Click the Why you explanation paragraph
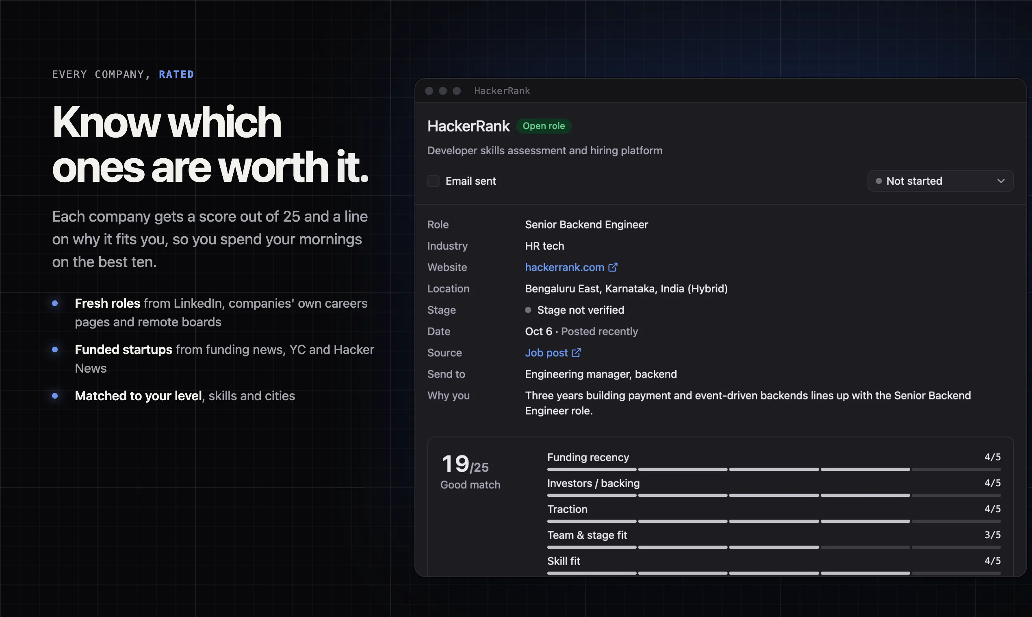The height and width of the screenshot is (617, 1032). [748, 403]
